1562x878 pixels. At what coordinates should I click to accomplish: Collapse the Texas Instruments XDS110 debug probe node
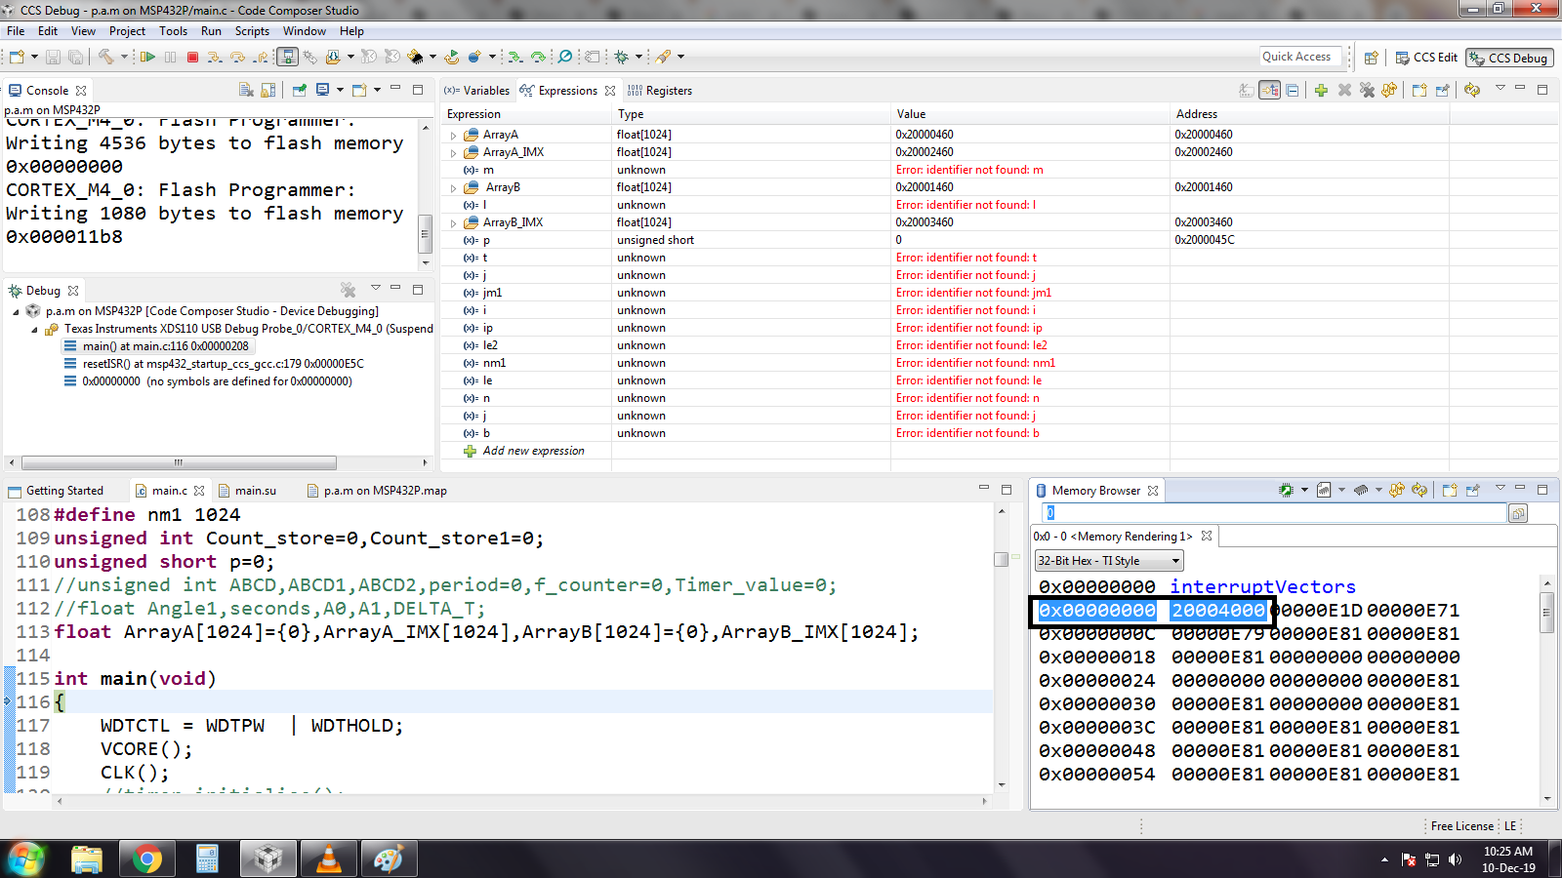pos(33,329)
